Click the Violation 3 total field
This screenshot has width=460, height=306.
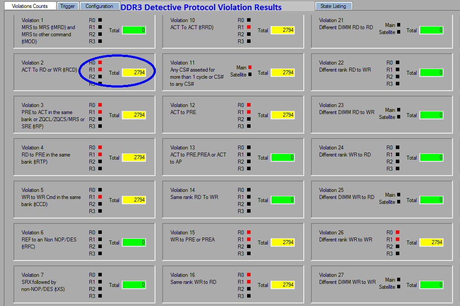[x=134, y=115]
